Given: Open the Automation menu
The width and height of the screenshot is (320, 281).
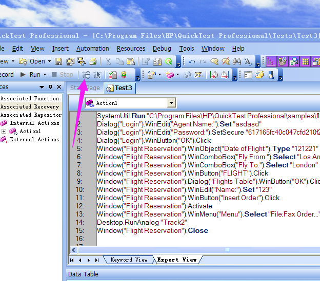Looking at the screenshot, I should tap(93, 49).
